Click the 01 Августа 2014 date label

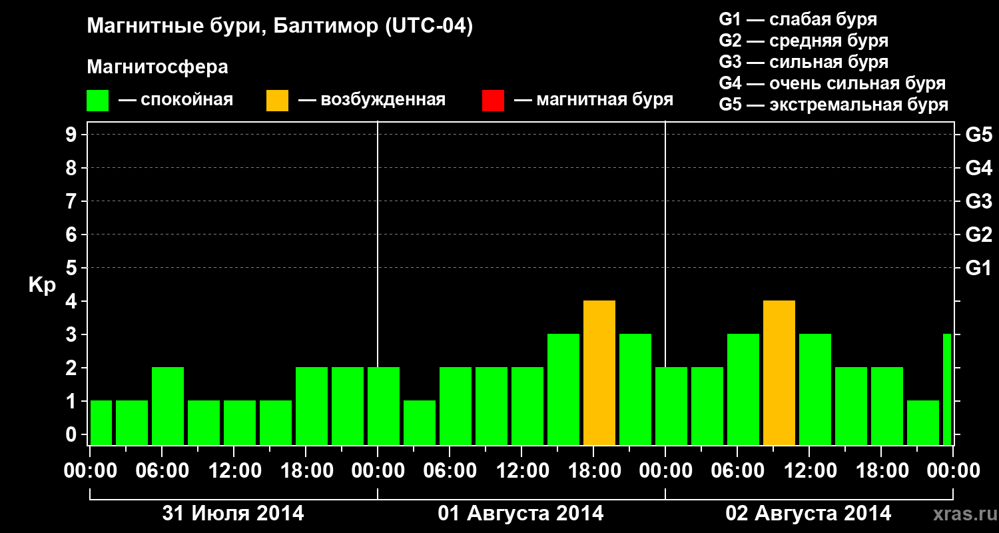[x=521, y=514]
